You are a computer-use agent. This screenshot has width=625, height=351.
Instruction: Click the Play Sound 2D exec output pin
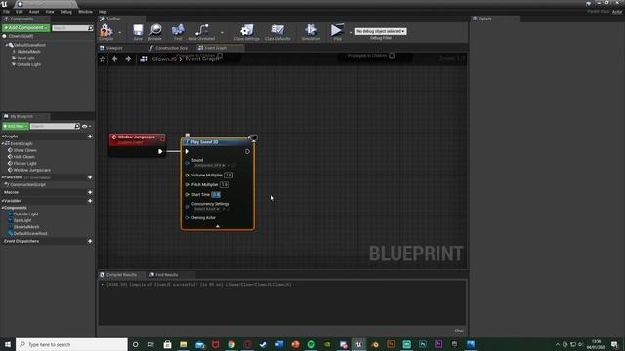247,152
